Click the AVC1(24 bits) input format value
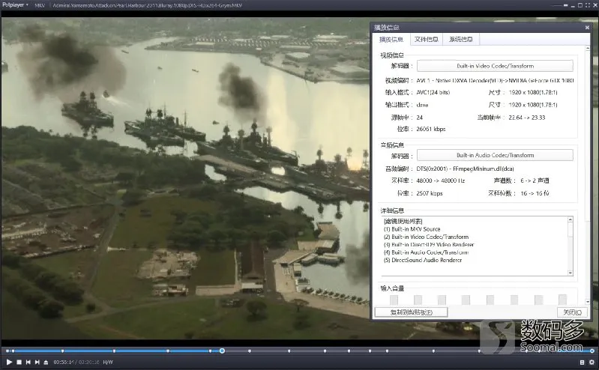 pos(433,92)
